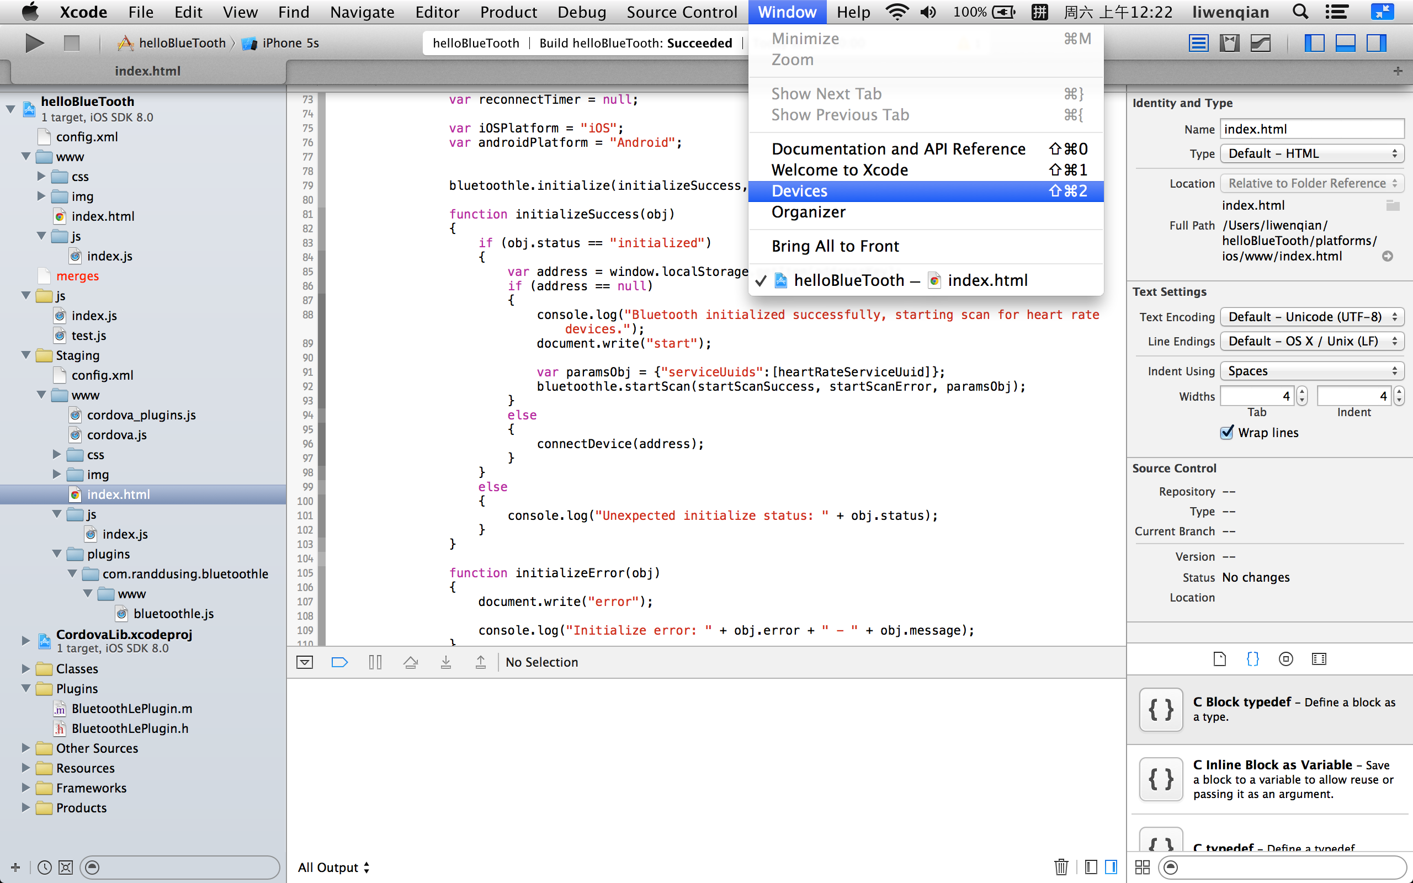Click the Pause program execution icon
The image size is (1413, 883).
[x=375, y=662]
